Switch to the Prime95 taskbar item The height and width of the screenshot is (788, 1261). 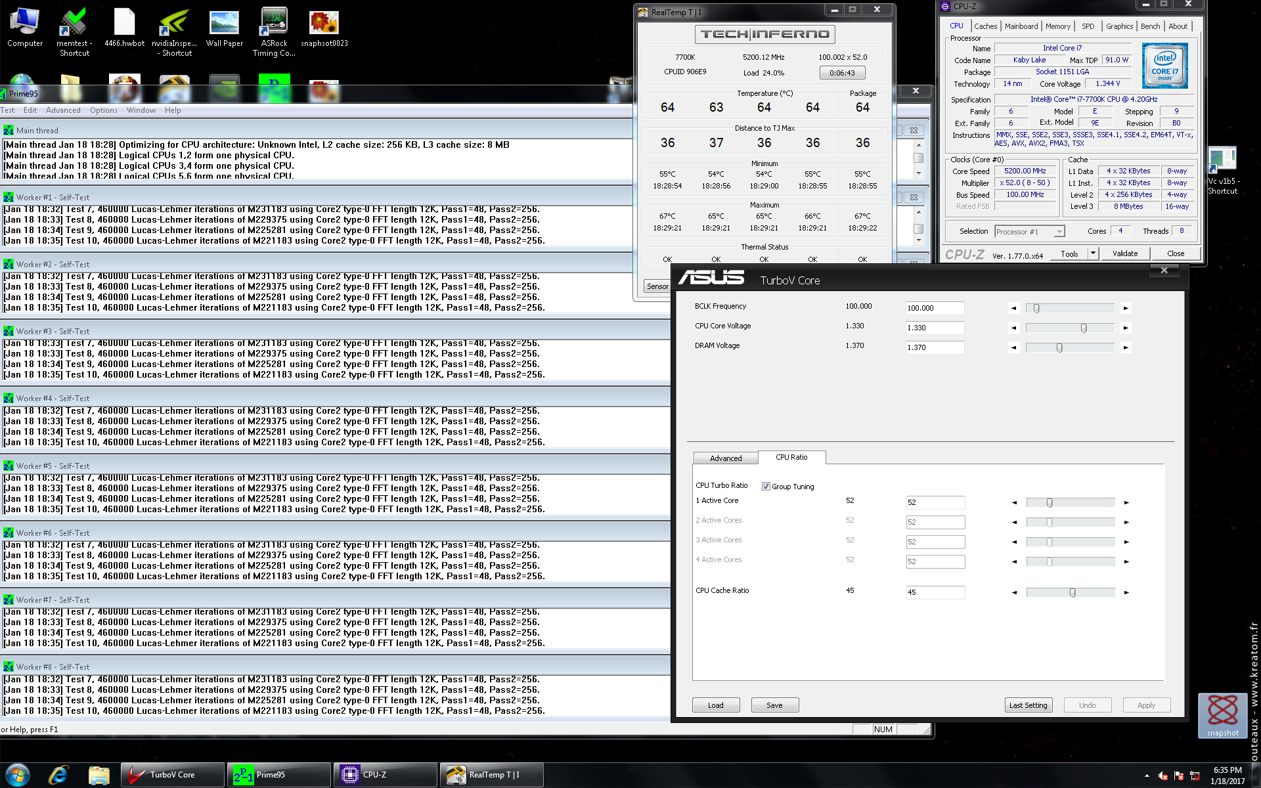(x=278, y=775)
